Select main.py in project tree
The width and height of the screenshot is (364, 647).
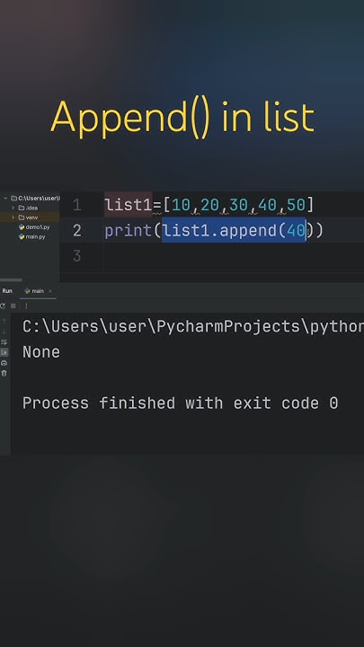click(31, 237)
